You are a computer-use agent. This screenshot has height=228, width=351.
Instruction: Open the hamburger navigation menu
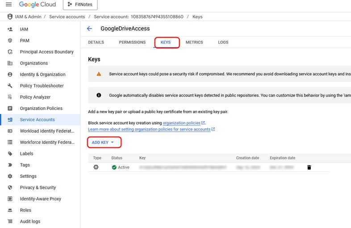9,4
